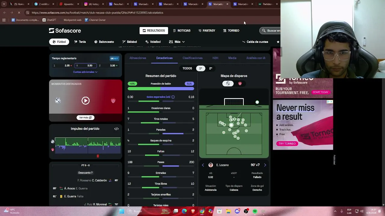Open the ESP LAA language switcher
385x216 pixels.
[349, 211]
